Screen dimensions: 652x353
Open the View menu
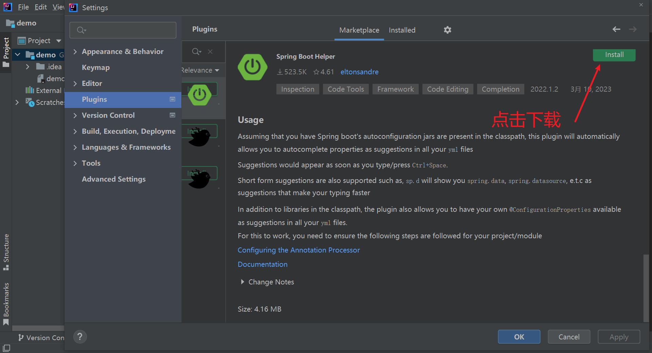pos(58,7)
